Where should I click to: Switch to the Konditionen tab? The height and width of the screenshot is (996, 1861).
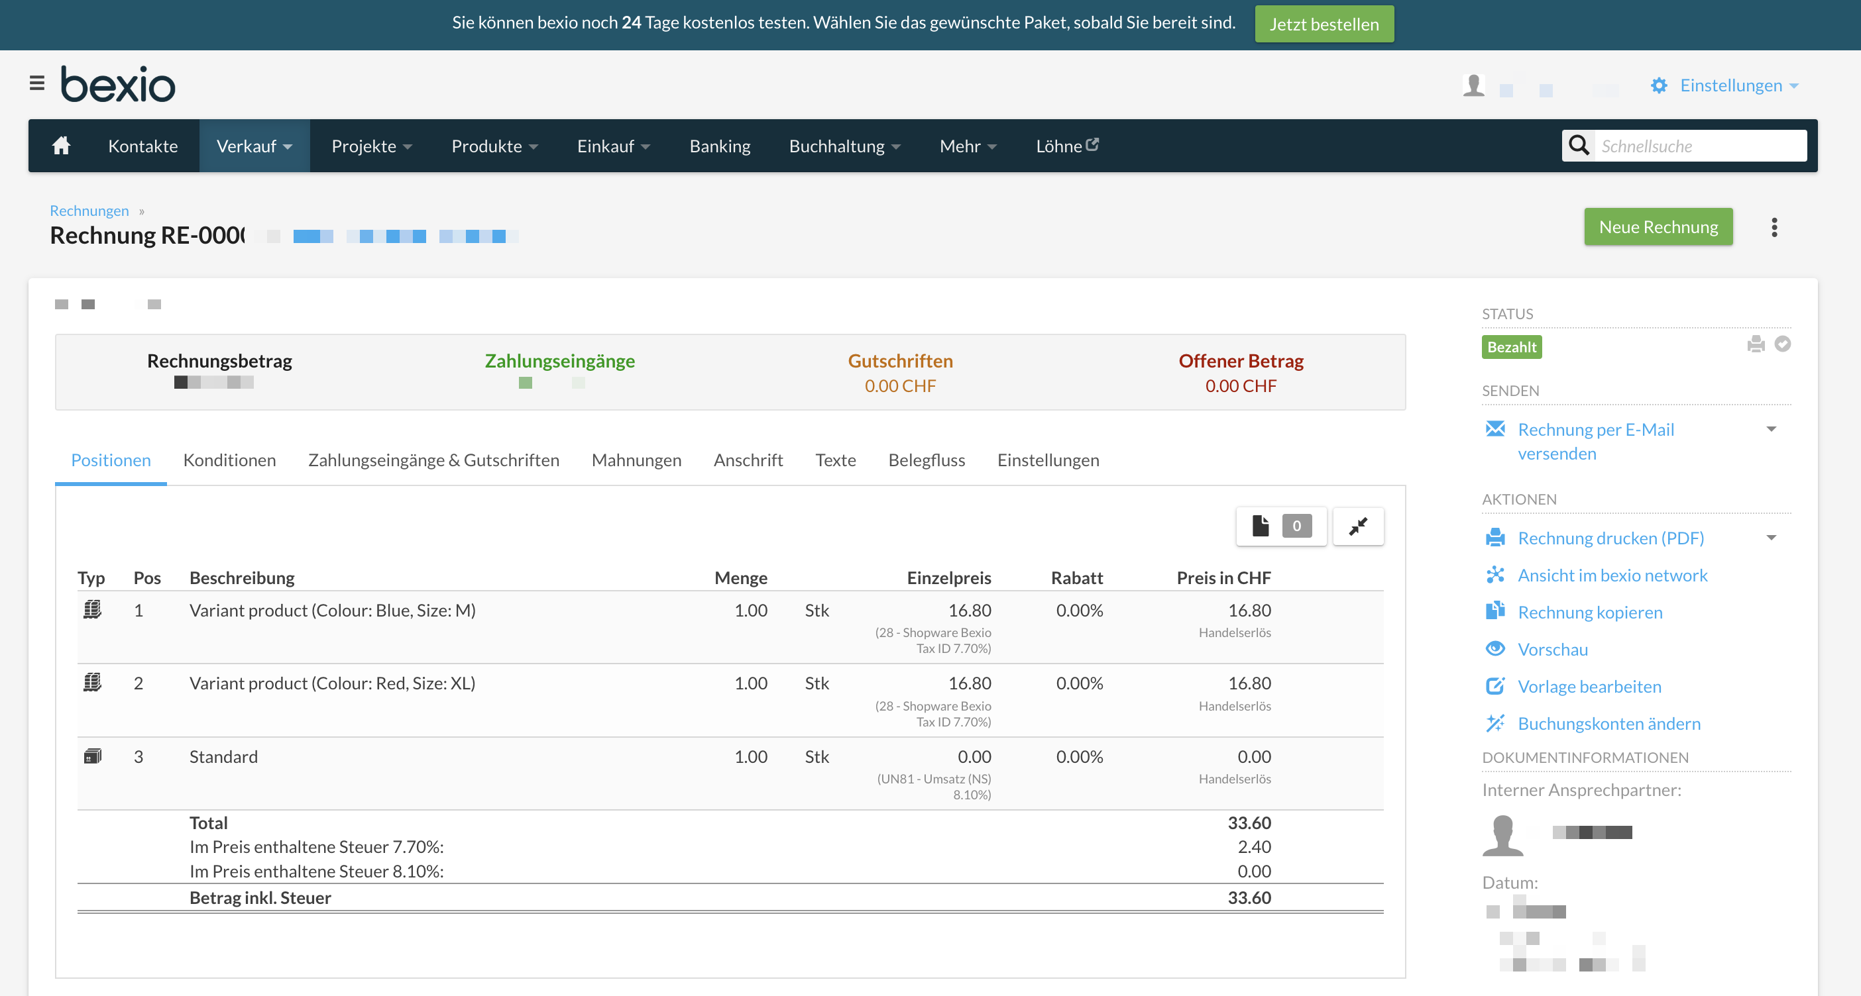pos(229,460)
